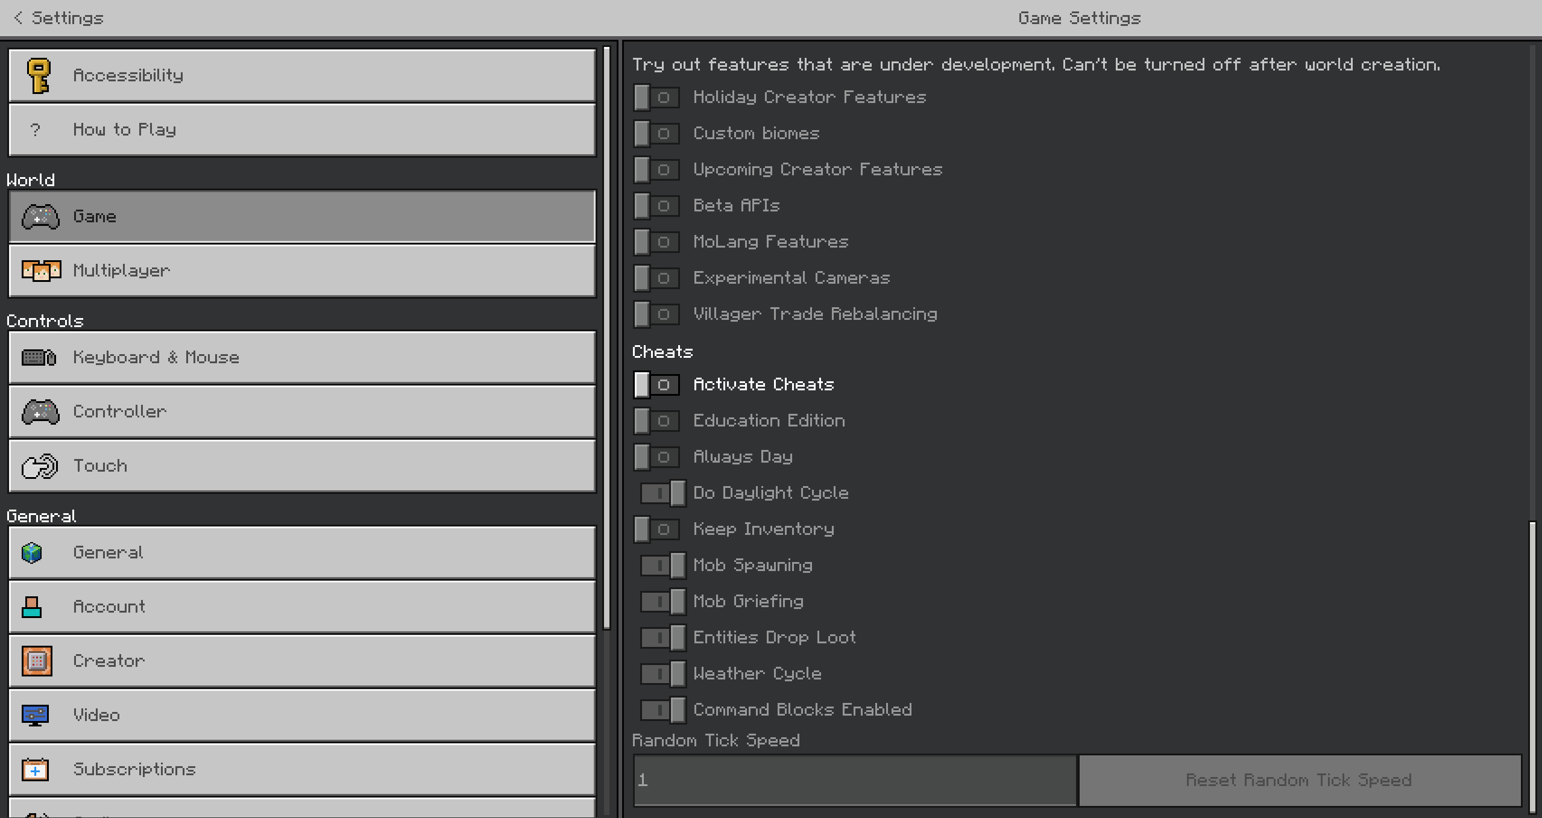Click the Video monitor icon
Screen dimensions: 1542x818
click(x=35, y=716)
